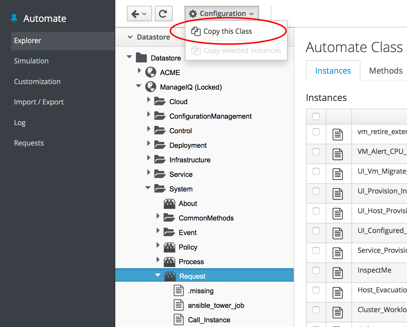The height and width of the screenshot is (327, 407).
Task: Click the InspectMe instance document icon
Action: tap(338, 273)
